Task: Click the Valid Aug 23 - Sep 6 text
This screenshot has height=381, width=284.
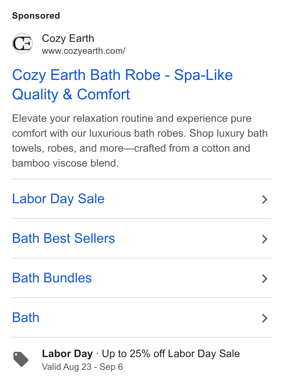Action: click(x=82, y=367)
